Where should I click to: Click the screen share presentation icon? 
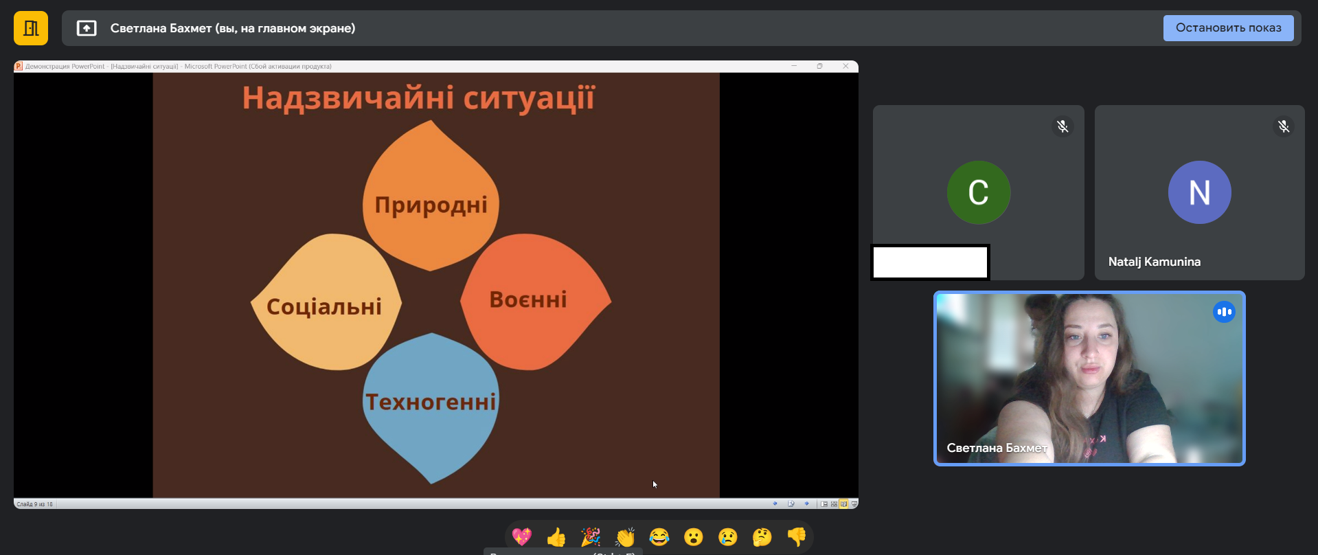87,28
